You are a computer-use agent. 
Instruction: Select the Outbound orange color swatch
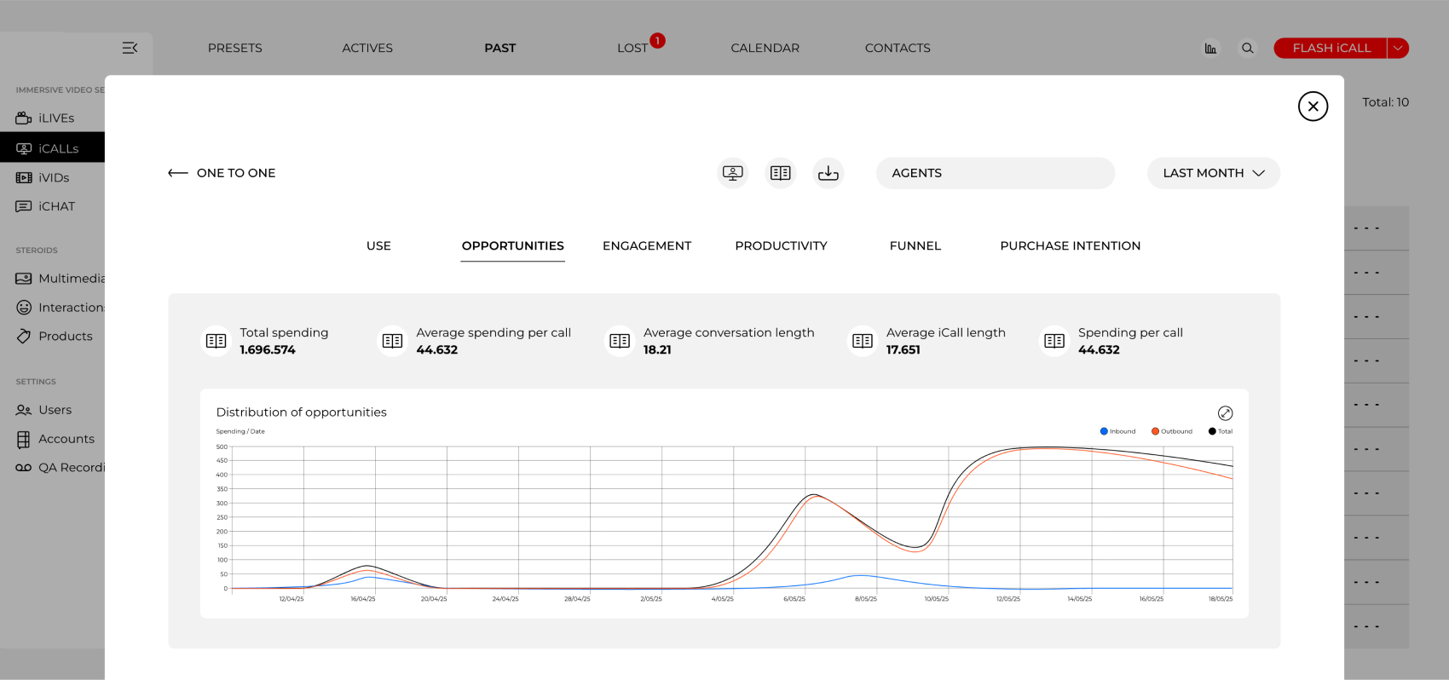click(x=1155, y=431)
